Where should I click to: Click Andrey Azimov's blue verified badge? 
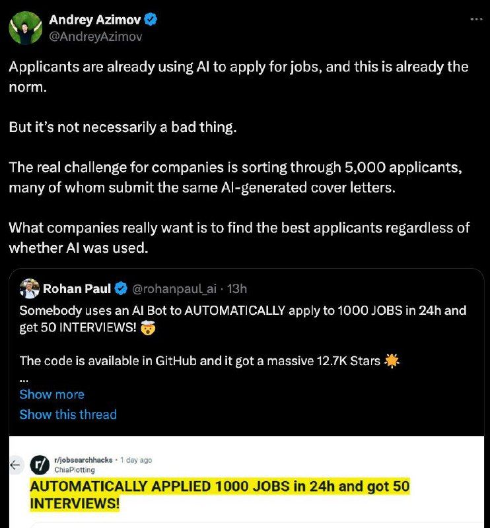tap(151, 19)
